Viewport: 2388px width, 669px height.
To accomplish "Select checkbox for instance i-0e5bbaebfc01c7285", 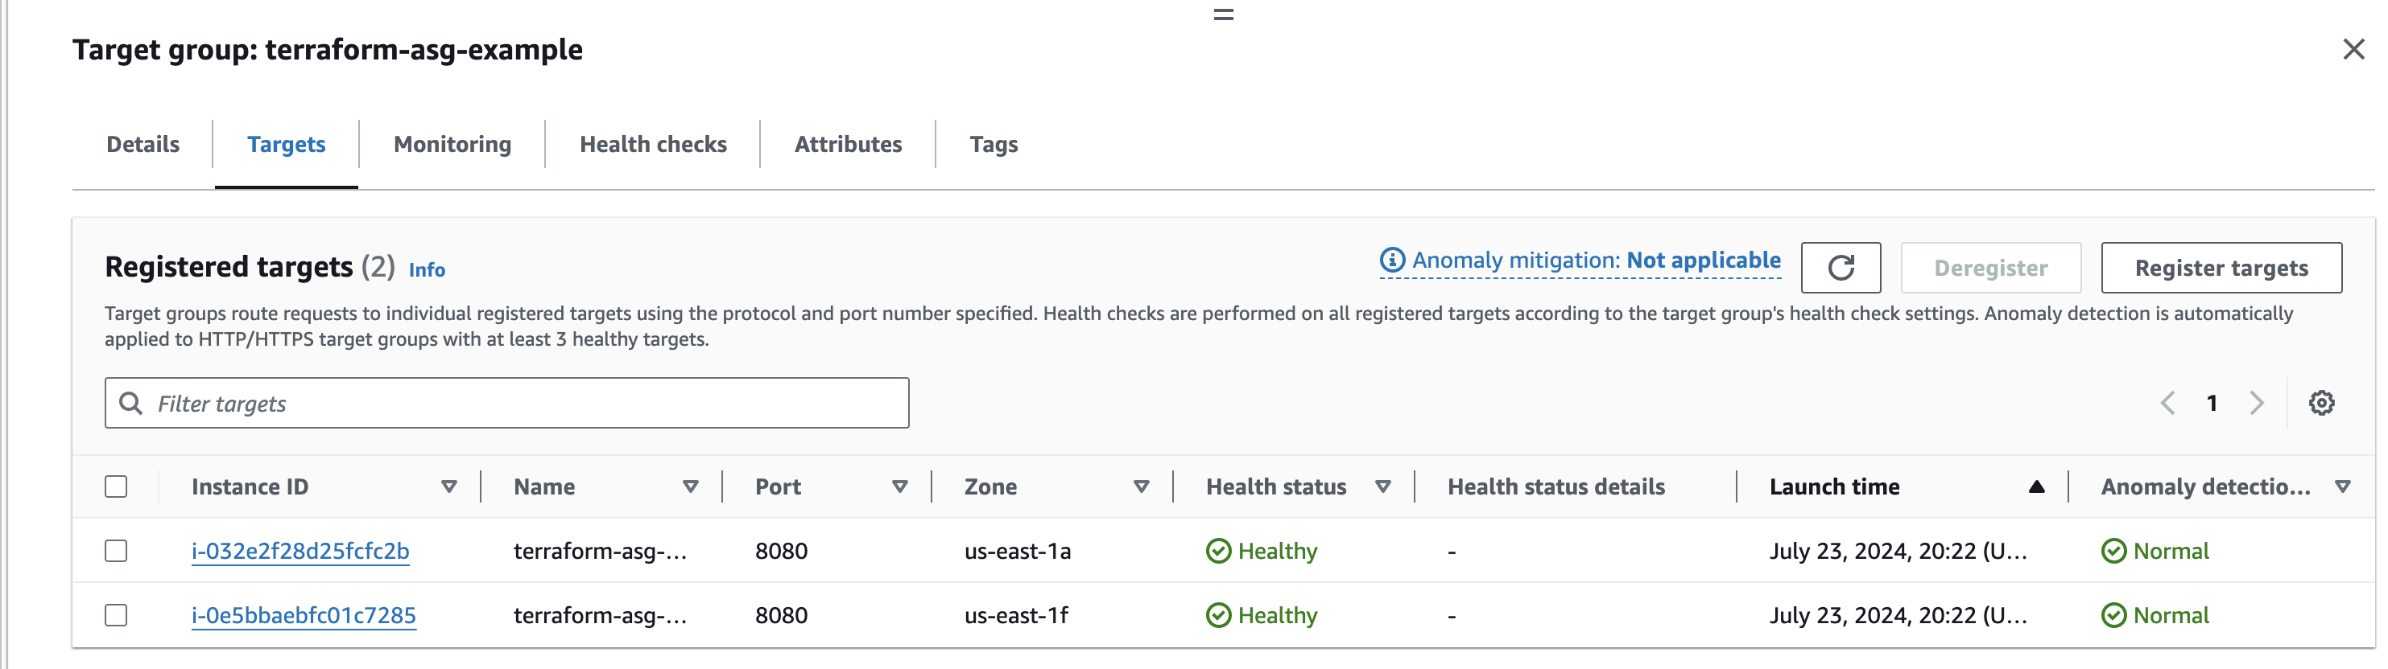I will pos(116,615).
